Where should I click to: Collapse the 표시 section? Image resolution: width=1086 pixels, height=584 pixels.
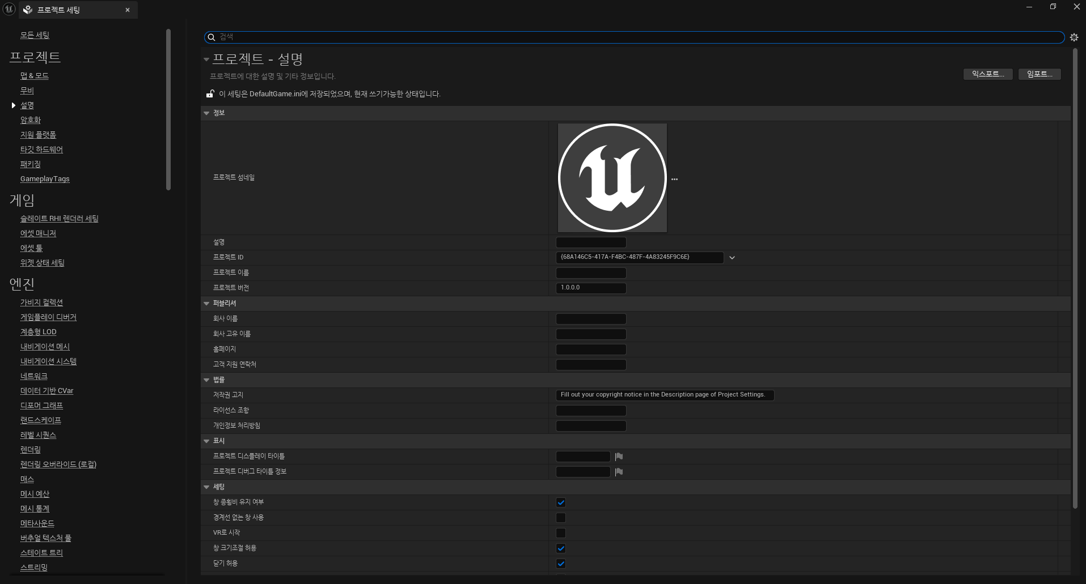(206, 441)
